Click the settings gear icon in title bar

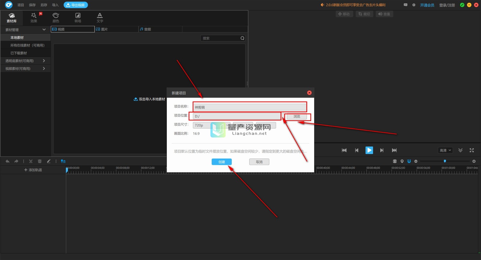click(x=414, y=5)
